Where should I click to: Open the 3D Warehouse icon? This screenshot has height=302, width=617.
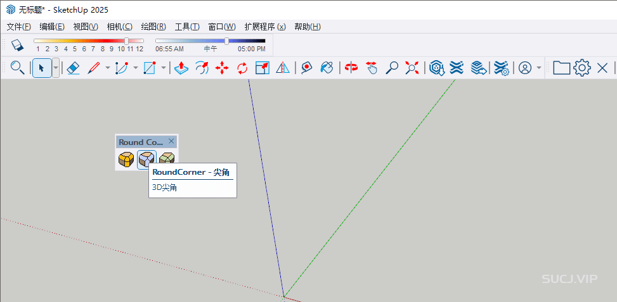pos(436,68)
